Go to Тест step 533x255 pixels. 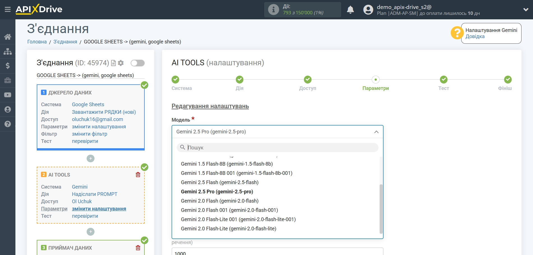tap(444, 80)
